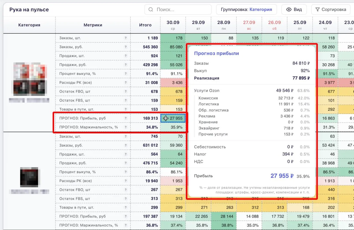The height and width of the screenshot is (230, 354).
Task: Click help icon next to first Продажи, руб.
Action: click(x=126, y=65)
